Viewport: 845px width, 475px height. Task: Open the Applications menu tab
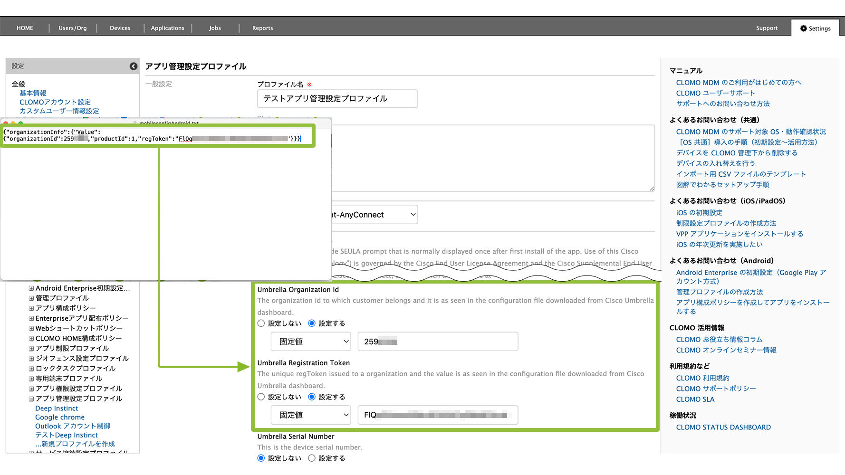pyautogui.click(x=167, y=28)
